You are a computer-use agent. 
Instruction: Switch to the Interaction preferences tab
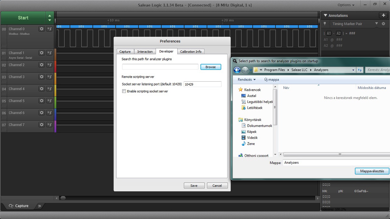(145, 51)
